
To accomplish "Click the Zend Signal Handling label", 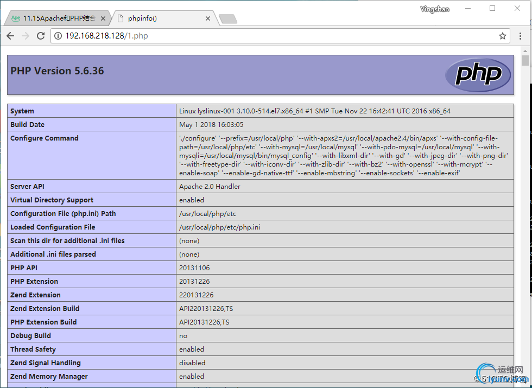I will click(46, 362).
